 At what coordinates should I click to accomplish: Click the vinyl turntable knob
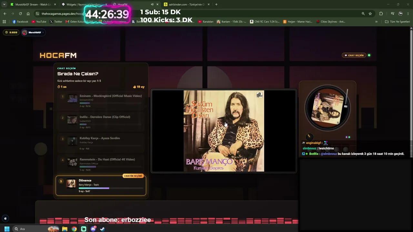coord(309,137)
